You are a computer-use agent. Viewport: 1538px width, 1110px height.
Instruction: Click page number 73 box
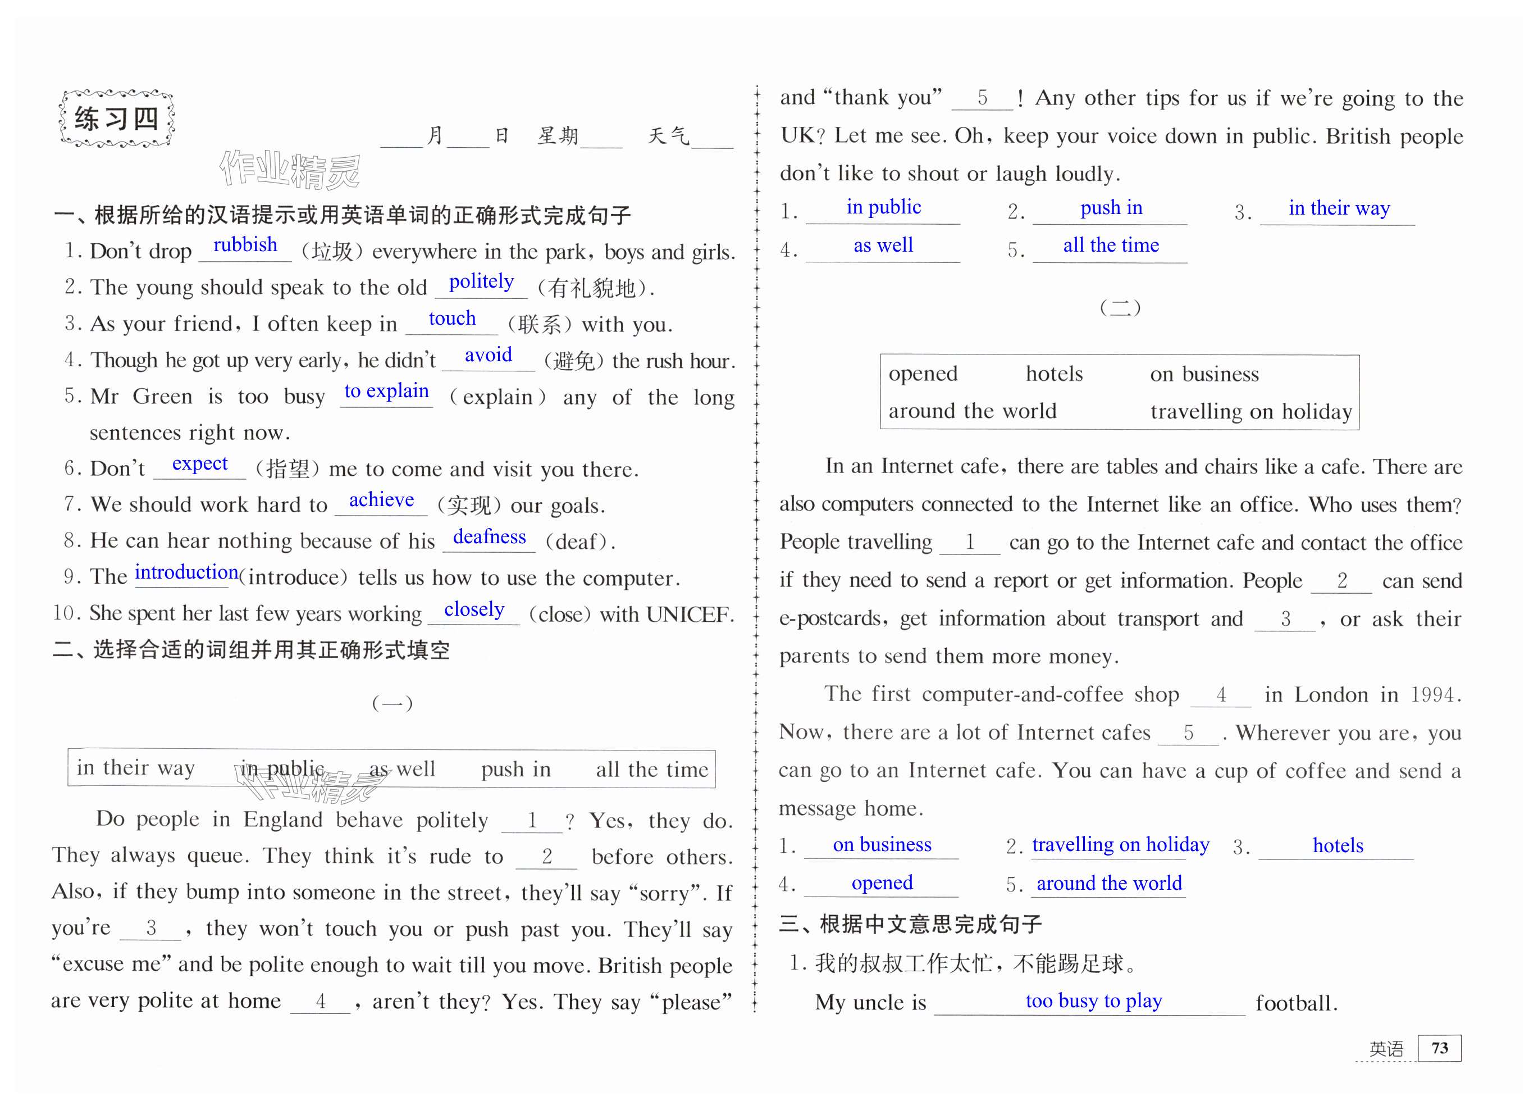pyautogui.click(x=1439, y=1048)
